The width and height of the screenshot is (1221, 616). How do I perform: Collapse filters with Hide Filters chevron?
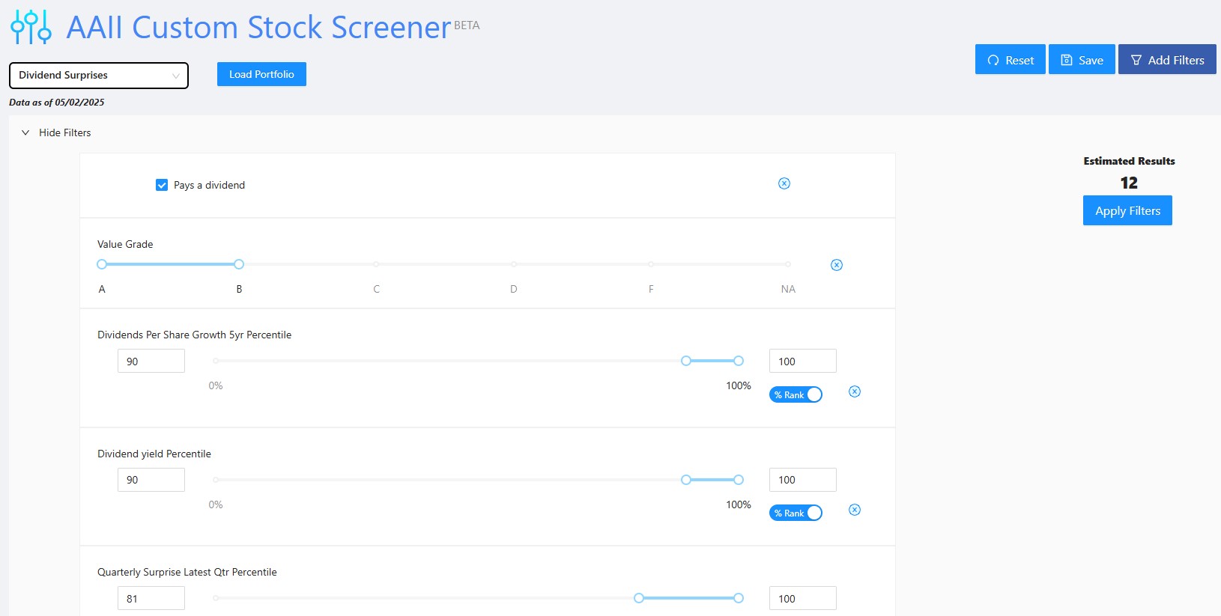(x=25, y=132)
